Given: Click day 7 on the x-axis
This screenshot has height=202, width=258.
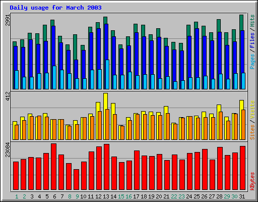Looking at the screenshot, I should coord(62,196).
